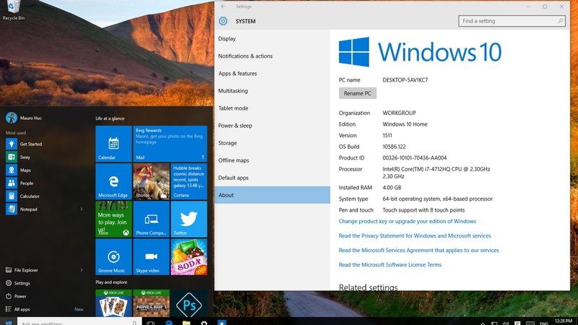Open the Twitter tile
The width and height of the screenshot is (578, 325).
pyautogui.click(x=189, y=220)
